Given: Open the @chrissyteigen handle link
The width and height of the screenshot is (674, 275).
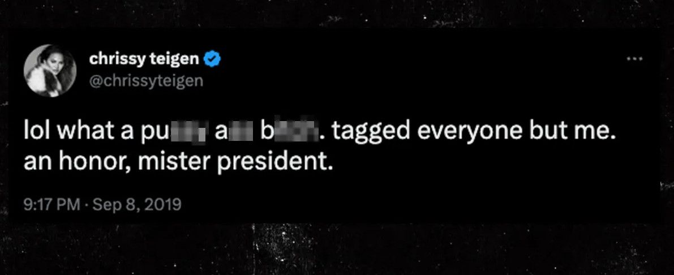Looking at the screenshot, I should (x=145, y=80).
